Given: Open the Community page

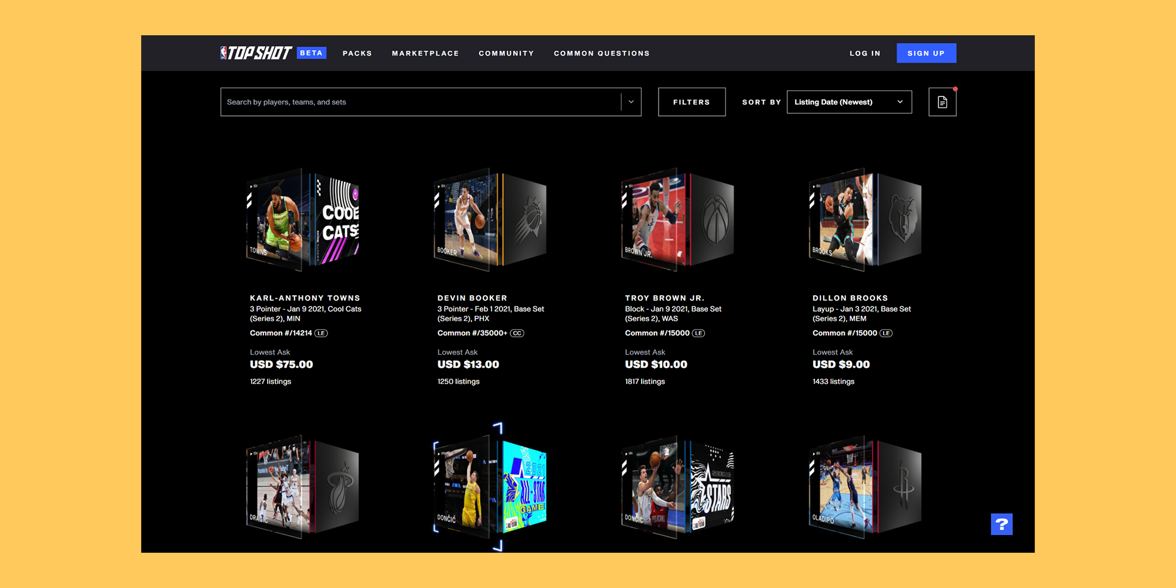Looking at the screenshot, I should pos(506,54).
